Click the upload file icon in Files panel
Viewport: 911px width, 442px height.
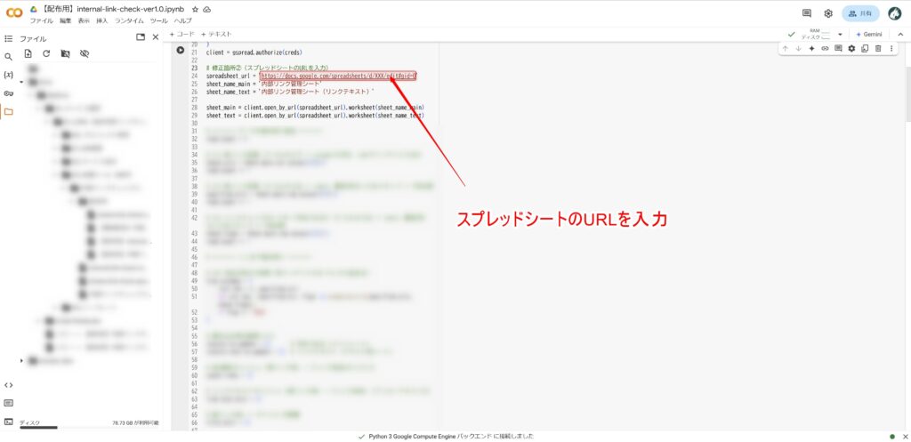tap(28, 54)
